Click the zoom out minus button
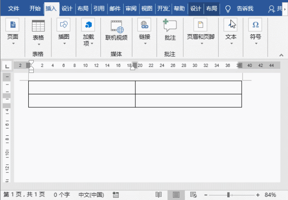This screenshot has width=288, height=200. pyautogui.click(x=206, y=195)
